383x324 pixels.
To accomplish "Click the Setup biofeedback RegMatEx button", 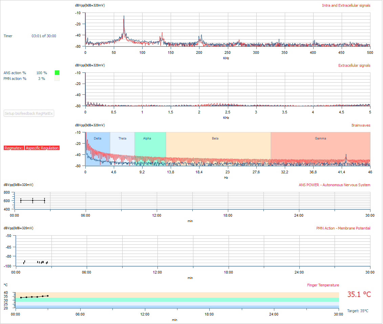I will click(x=29, y=113).
